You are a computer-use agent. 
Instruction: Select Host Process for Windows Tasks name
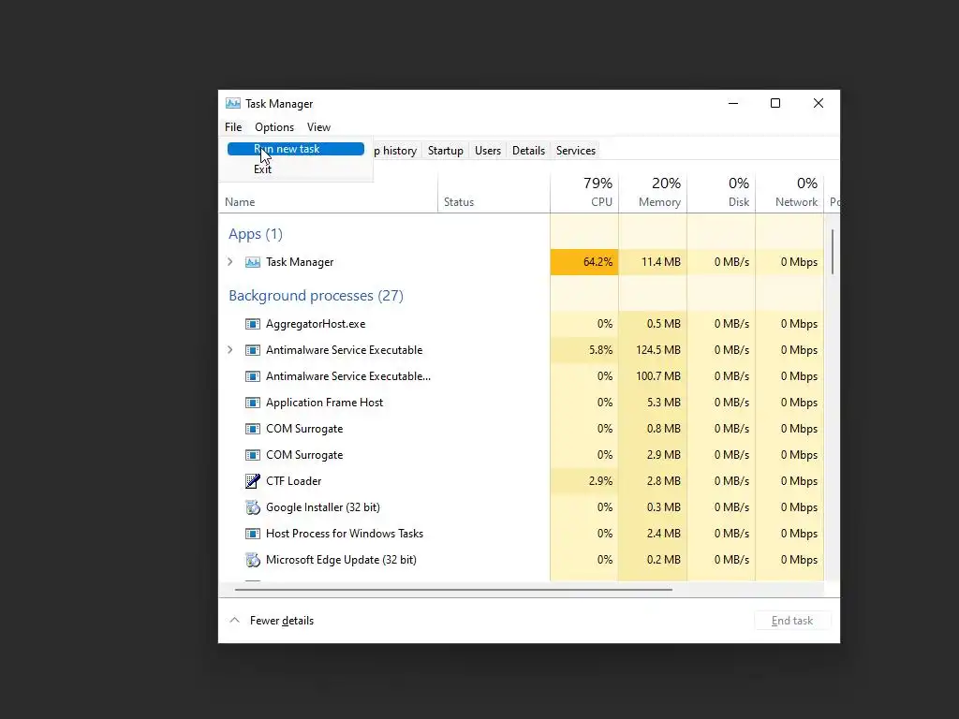pyautogui.click(x=345, y=534)
